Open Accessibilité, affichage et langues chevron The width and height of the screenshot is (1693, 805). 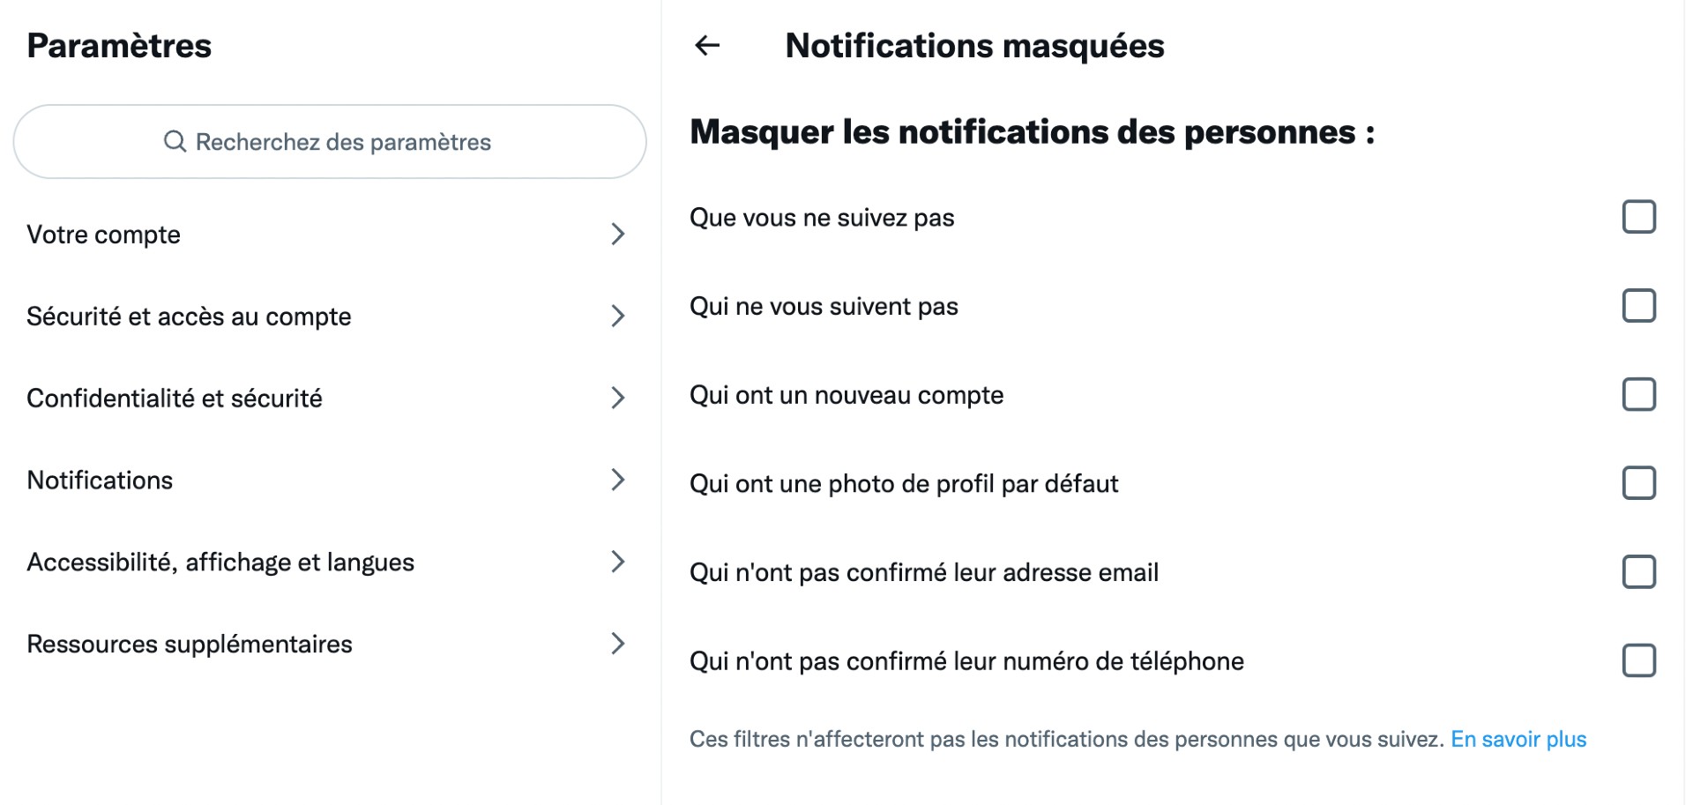click(x=618, y=563)
